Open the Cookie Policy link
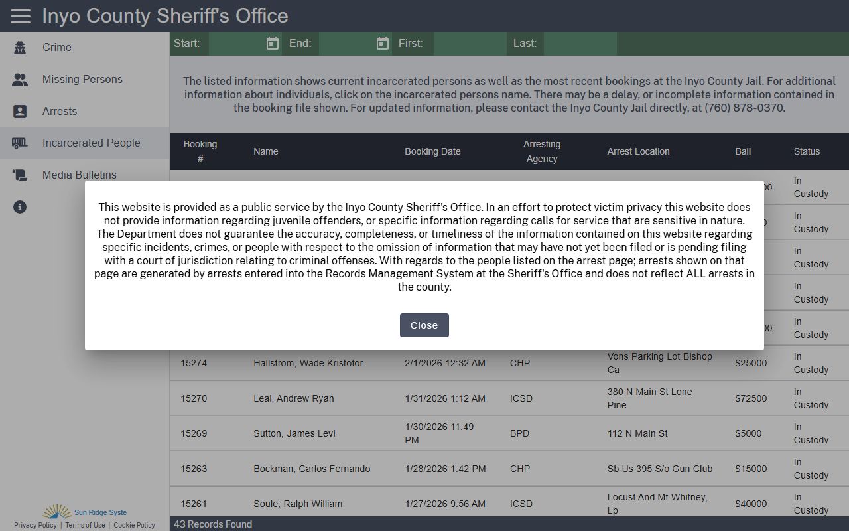Image resolution: width=849 pixels, height=531 pixels. (134, 525)
